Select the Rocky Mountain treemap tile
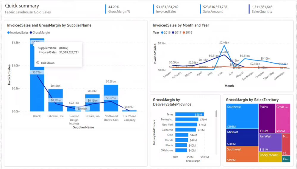 point(270,157)
